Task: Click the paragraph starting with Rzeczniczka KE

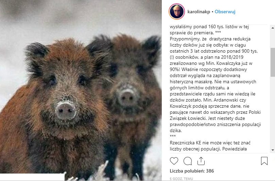Action: 210,146
